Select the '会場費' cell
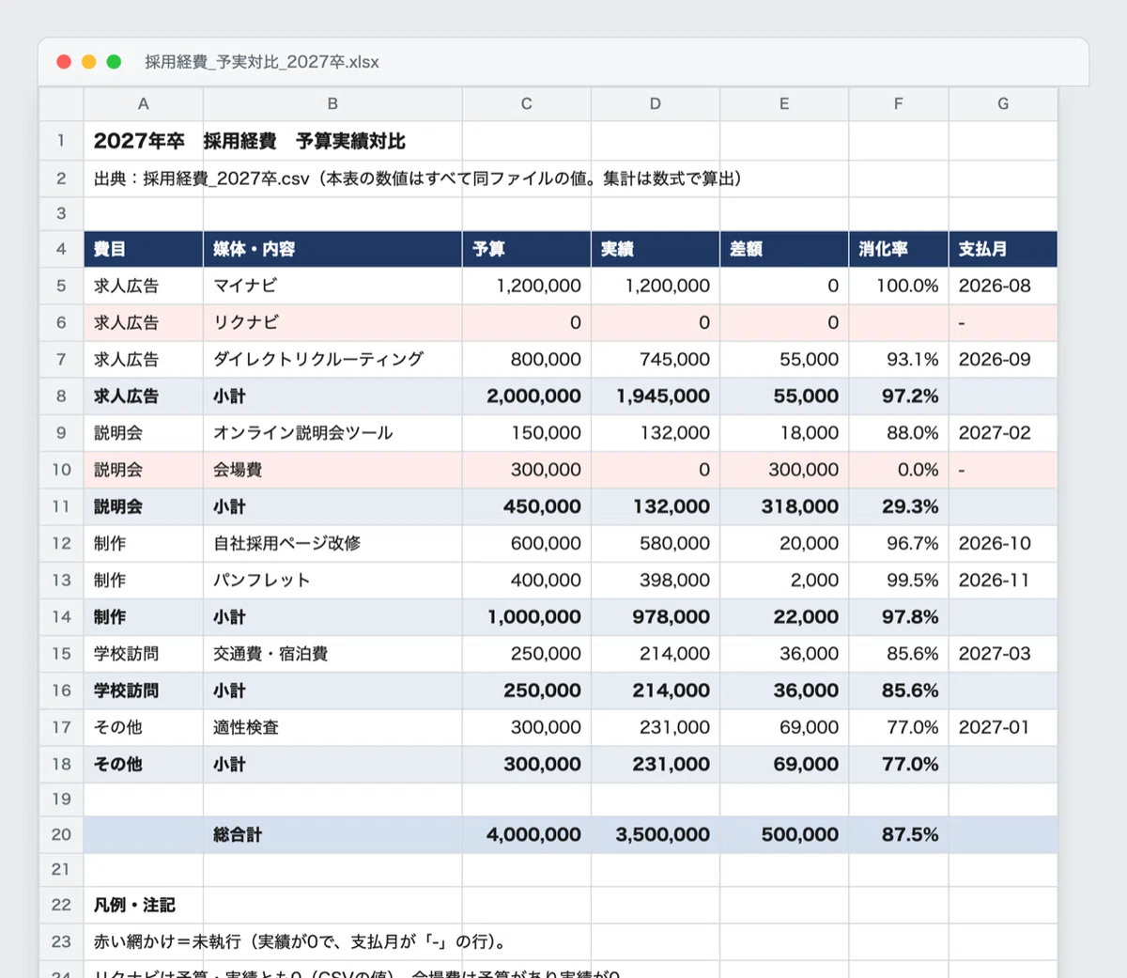1127x978 pixels. click(x=332, y=470)
